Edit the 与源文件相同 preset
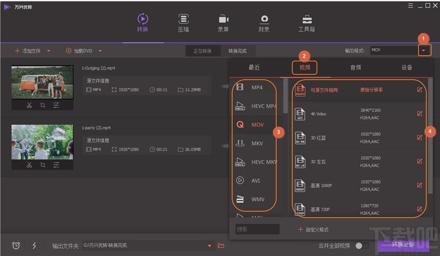The height and width of the screenshot is (256, 440). [419, 90]
